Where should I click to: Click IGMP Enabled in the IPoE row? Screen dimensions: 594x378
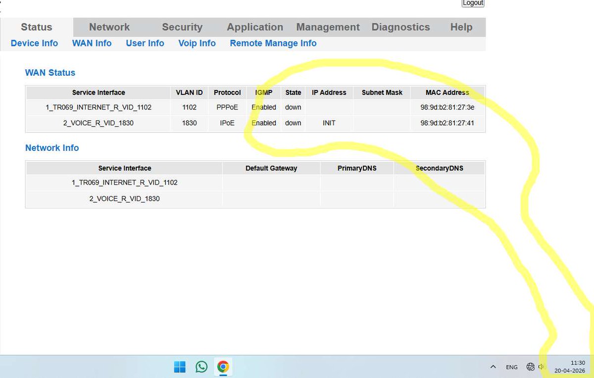(264, 123)
